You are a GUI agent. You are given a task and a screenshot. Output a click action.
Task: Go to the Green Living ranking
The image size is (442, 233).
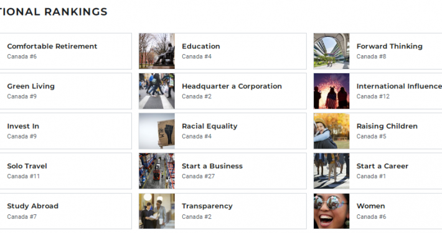click(x=66, y=91)
